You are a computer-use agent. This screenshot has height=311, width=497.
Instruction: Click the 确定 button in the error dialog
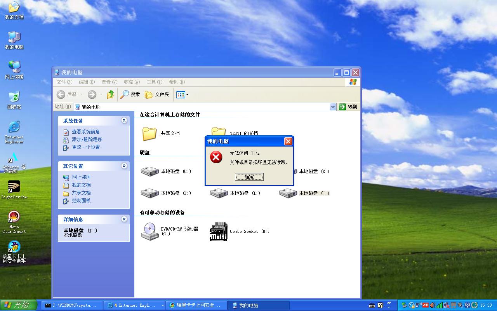249,177
